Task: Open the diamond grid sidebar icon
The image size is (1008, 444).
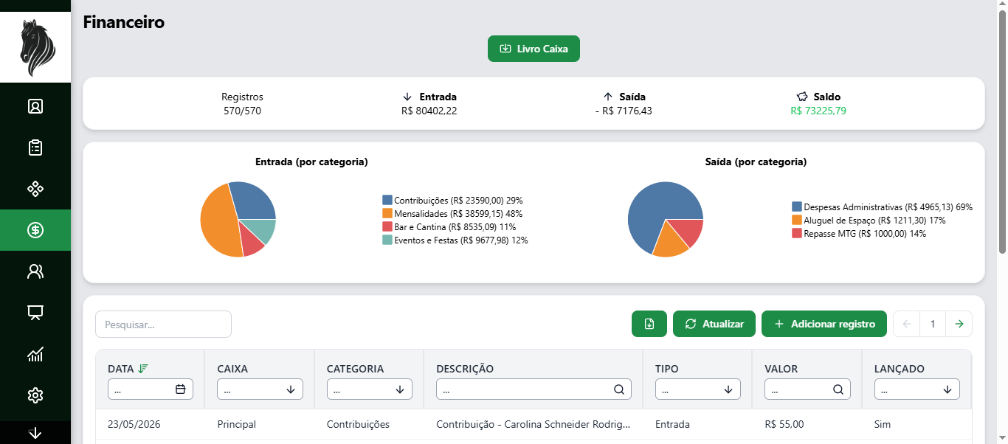Action: 35,189
